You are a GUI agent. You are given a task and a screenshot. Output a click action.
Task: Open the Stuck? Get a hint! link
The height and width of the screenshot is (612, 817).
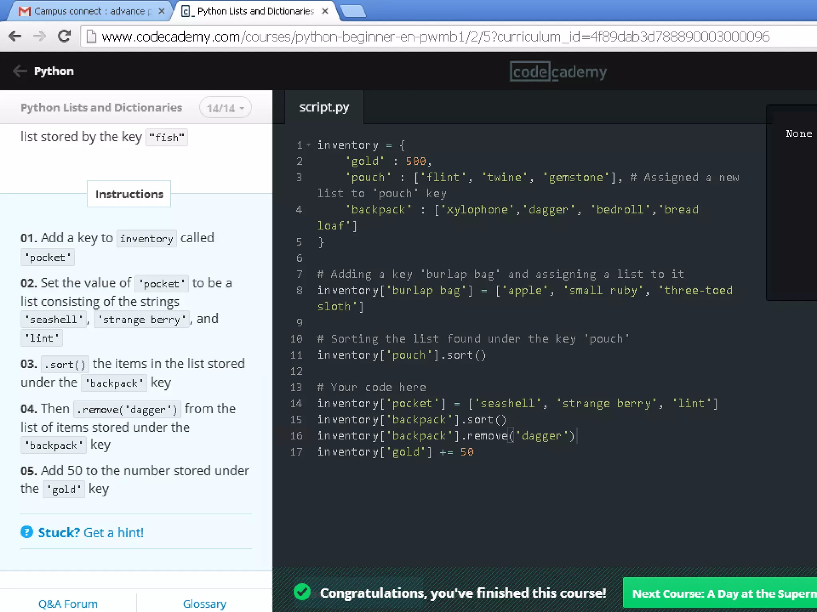tap(91, 532)
